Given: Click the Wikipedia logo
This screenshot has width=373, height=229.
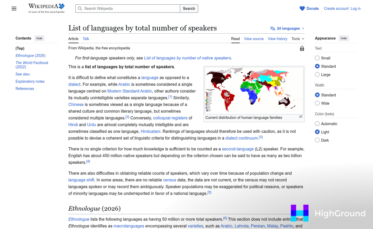Looking at the screenshot, I should [46, 8].
